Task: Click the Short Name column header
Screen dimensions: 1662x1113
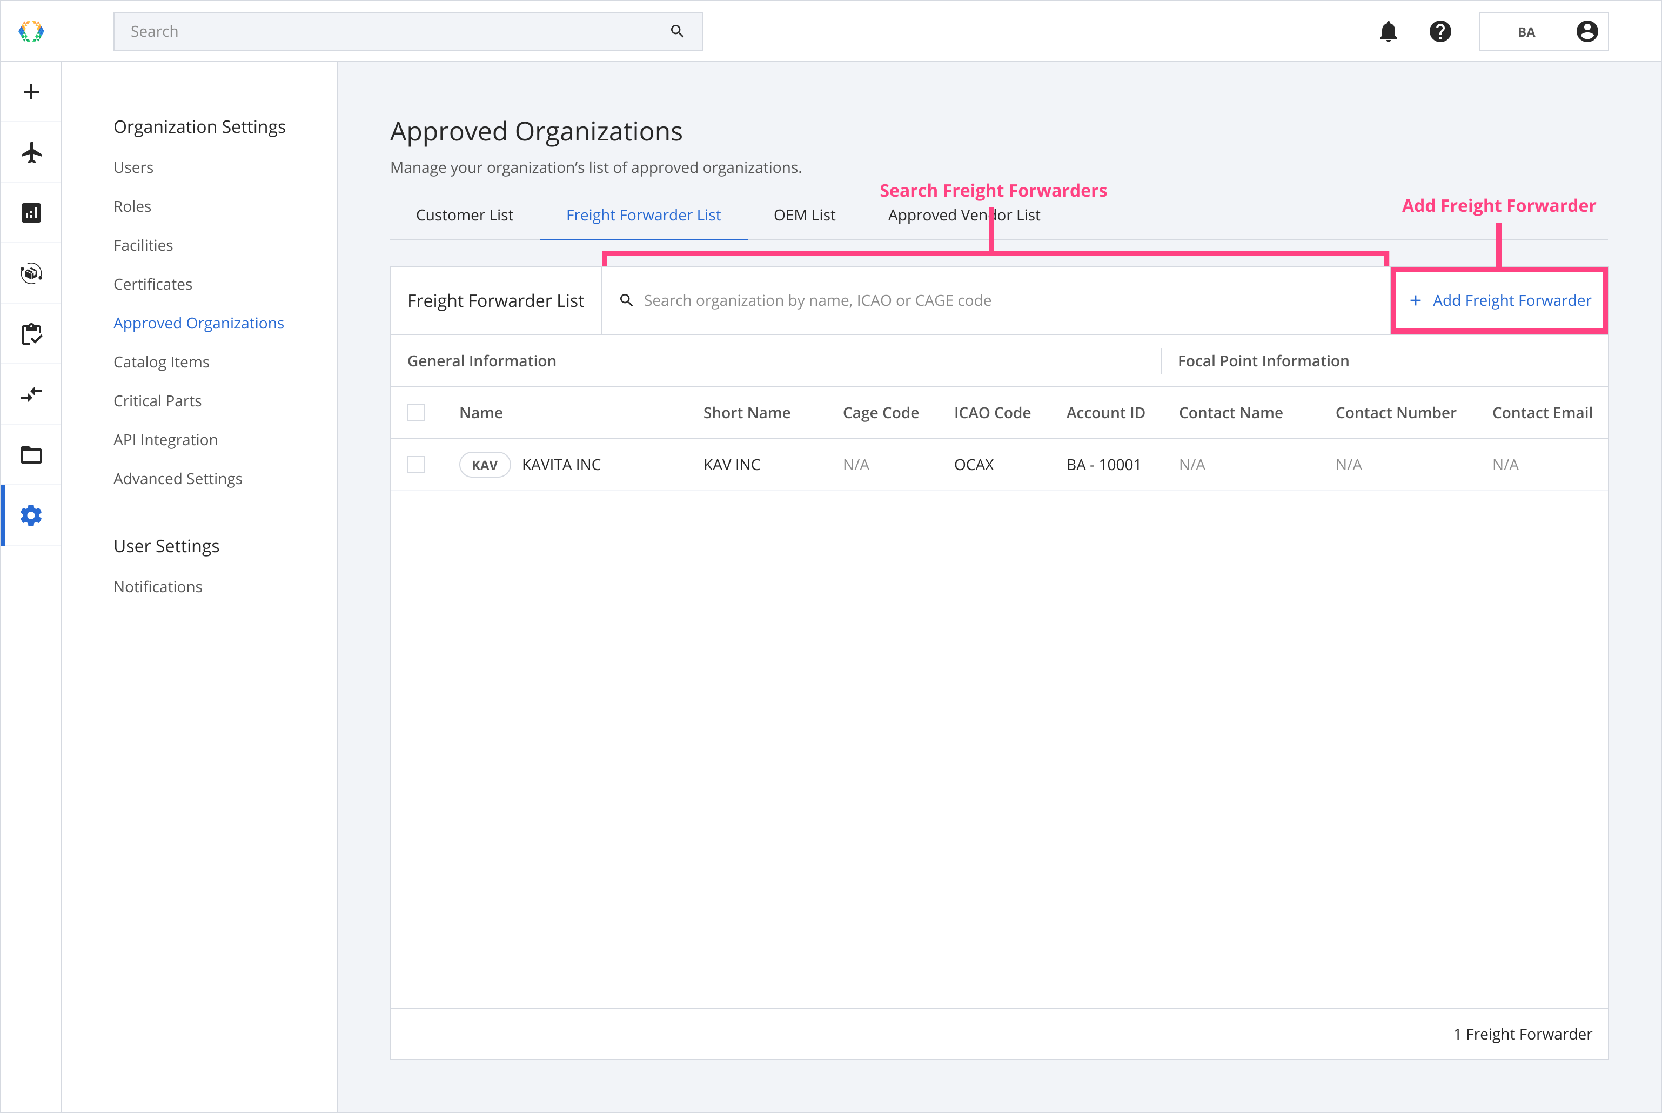Action: point(747,412)
